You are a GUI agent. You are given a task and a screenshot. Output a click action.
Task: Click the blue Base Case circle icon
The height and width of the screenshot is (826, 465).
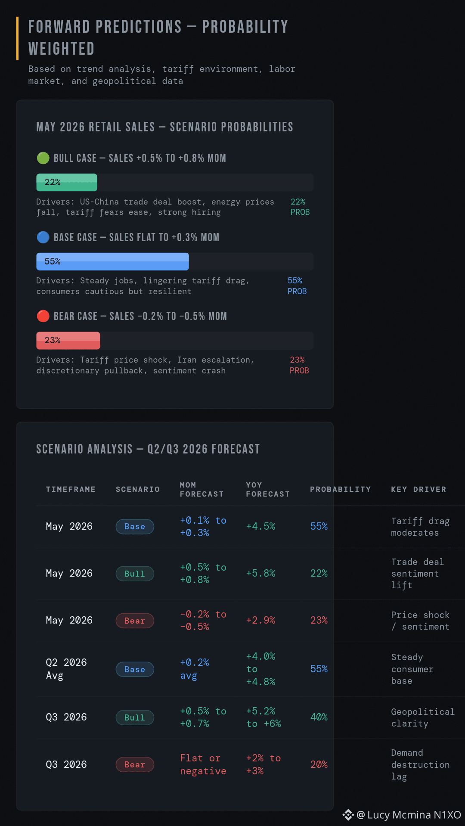[43, 237]
